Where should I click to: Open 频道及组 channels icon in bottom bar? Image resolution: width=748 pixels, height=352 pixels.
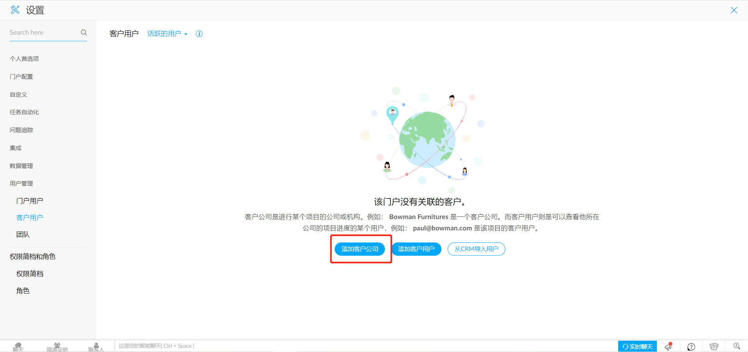tap(57, 347)
